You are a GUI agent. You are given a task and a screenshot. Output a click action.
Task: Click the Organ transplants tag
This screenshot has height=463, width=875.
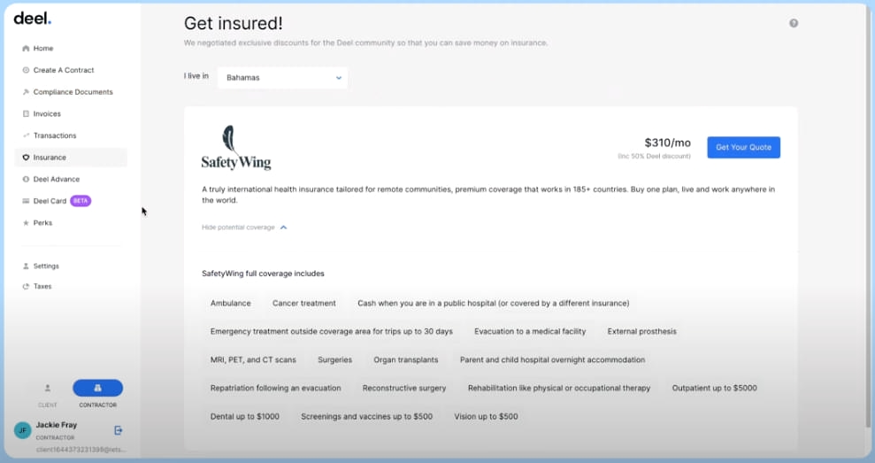406,360
